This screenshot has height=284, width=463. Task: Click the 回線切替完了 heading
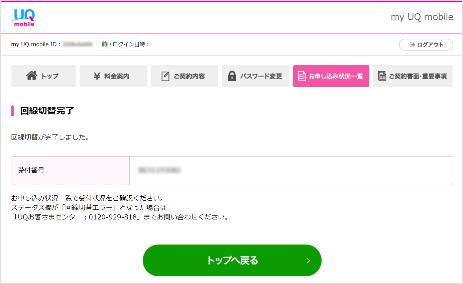47,111
